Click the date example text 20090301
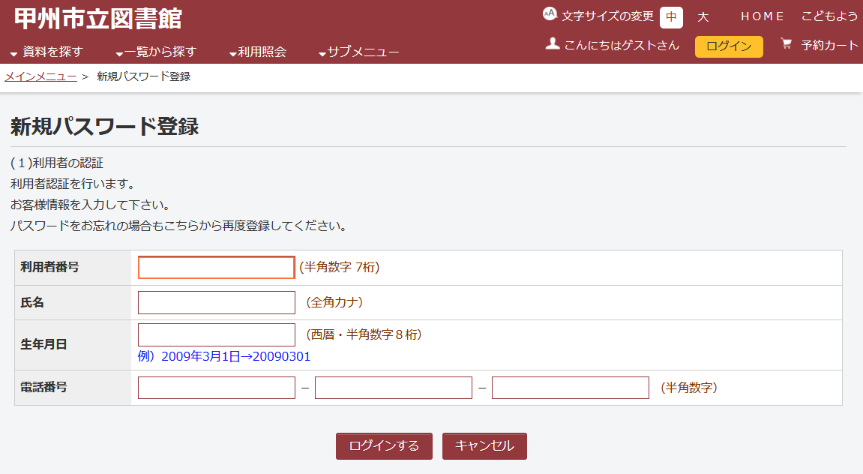 282,357
